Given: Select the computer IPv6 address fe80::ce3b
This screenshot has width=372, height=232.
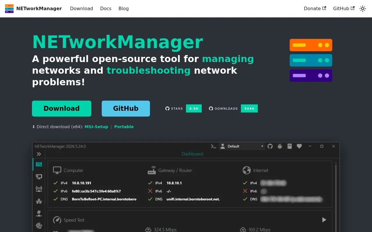Looking at the screenshot, I should [96, 191].
